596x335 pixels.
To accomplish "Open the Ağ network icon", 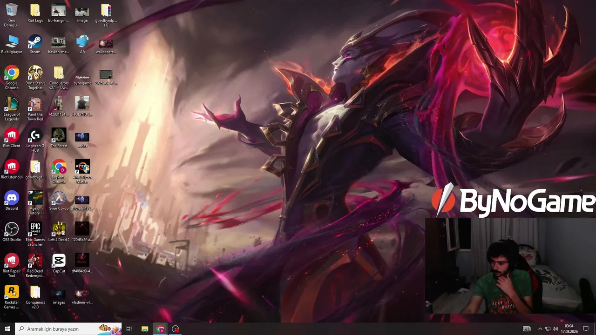I will (82, 41).
